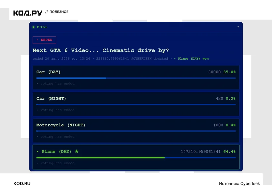This screenshot has height=193, width=272.
Task: Click the КОД.РУ logo
Action: 28,13
